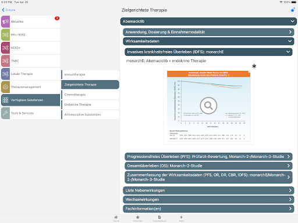298x223 pixels.
Task: View the 2 notifications badge on Aktuelles
Action: click(57, 18)
